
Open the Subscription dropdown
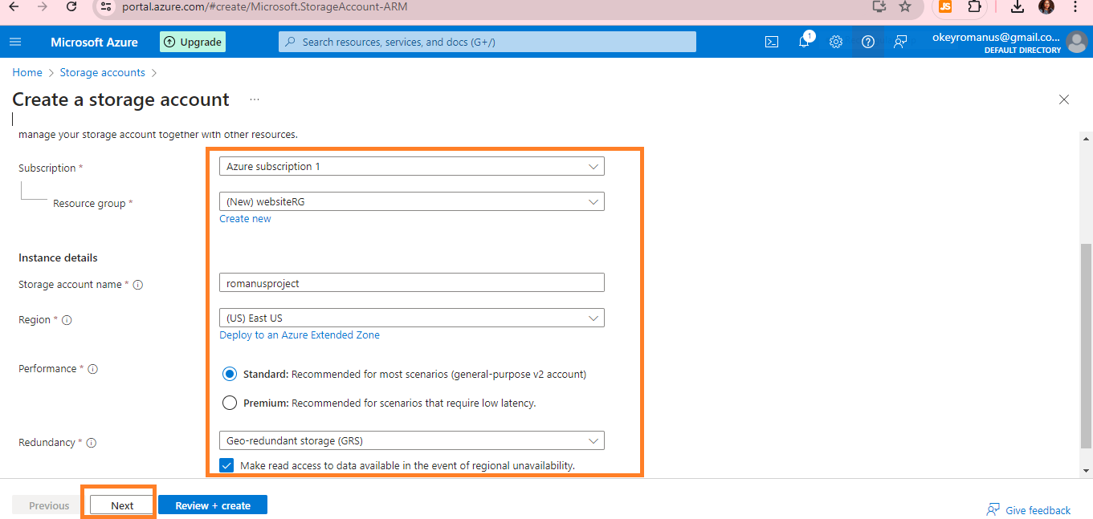point(412,166)
